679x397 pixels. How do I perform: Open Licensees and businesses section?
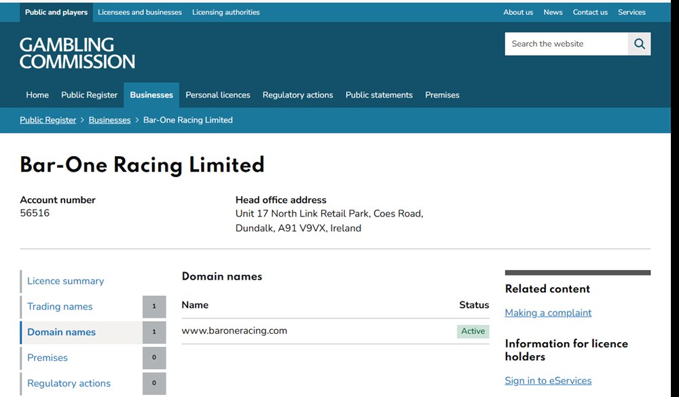(140, 12)
